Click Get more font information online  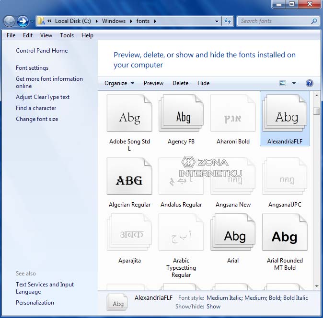[x=49, y=82]
